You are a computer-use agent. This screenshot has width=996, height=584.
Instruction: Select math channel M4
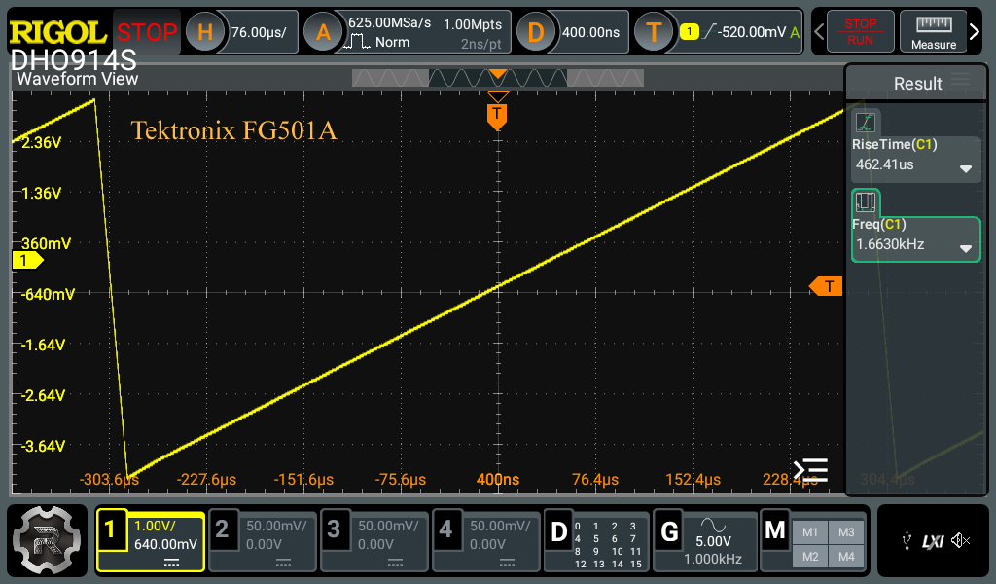click(846, 557)
